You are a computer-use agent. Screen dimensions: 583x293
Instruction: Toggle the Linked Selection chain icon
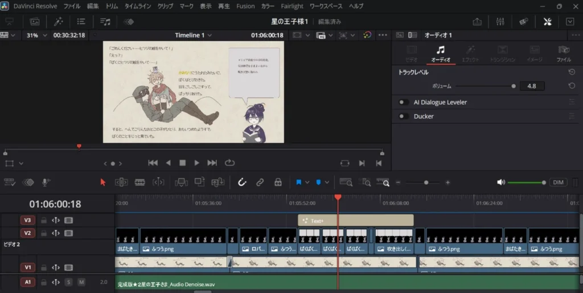click(260, 182)
